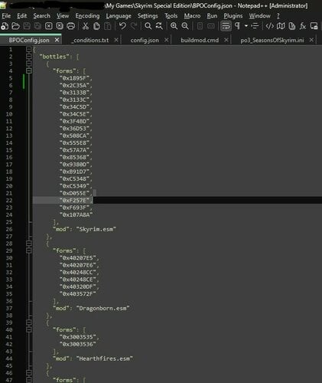Close the BPOConfig.json tab
Viewport: 322px width, 383px height.
pos(57,40)
